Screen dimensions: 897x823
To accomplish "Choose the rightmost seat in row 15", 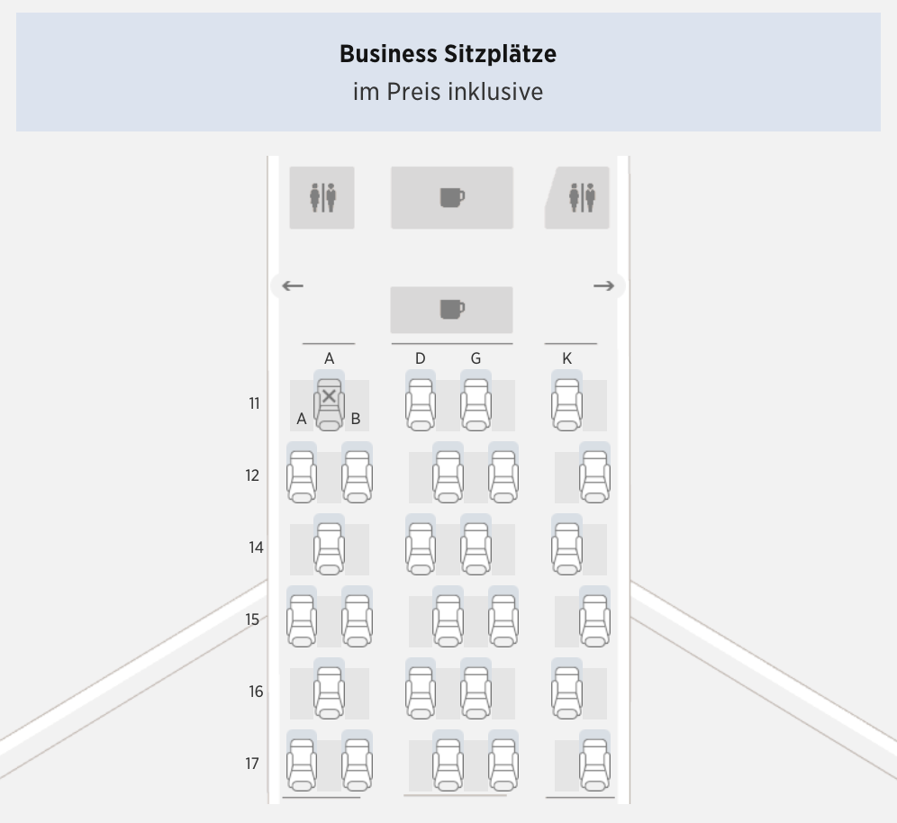I will pos(594,619).
